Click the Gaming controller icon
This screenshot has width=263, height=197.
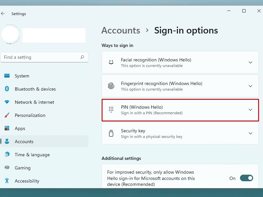(x=7, y=168)
